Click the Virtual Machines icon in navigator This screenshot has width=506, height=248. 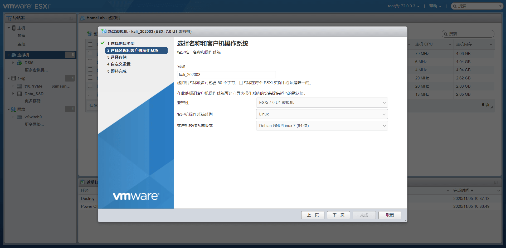14,55
